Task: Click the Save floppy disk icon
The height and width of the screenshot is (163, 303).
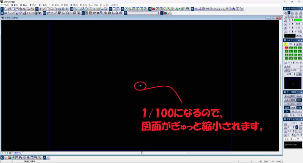Action: tap(13, 9)
